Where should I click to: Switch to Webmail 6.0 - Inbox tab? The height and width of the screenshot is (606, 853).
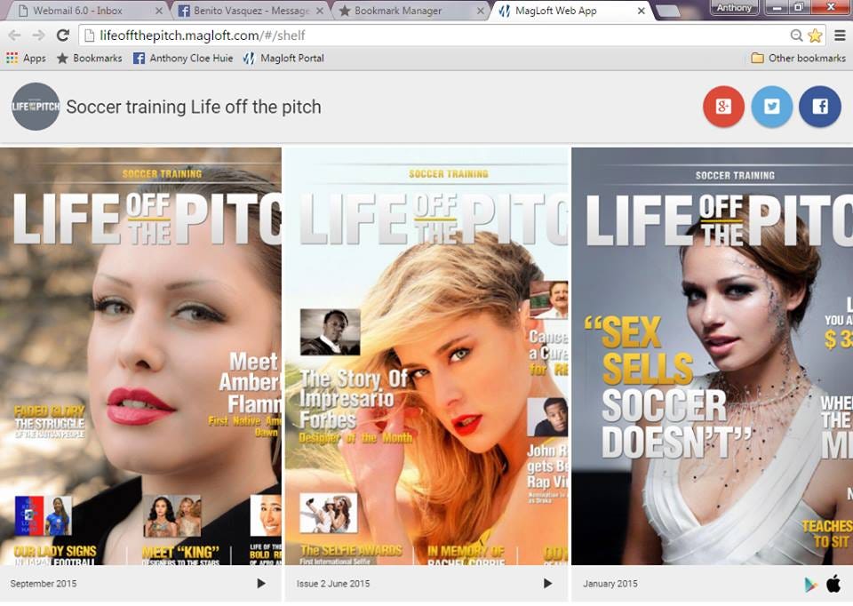[x=85, y=11]
